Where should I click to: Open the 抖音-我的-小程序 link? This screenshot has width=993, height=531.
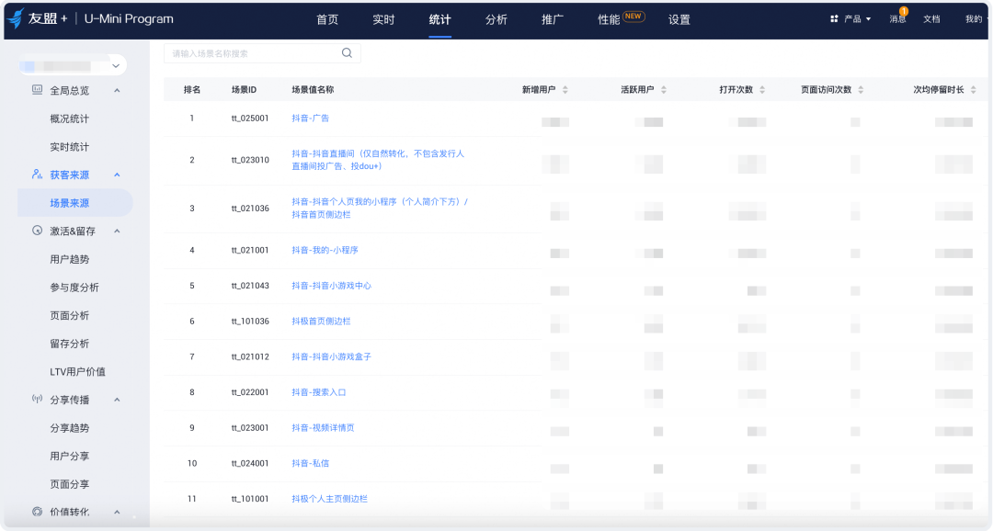325,250
